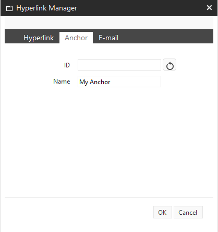Click the Name label text
The height and width of the screenshot is (232, 218).
click(x=62, y=82)
